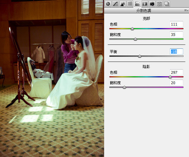Click the 亮部 section heading
Viewport: 189px width, 157px height.
[146, 18]
